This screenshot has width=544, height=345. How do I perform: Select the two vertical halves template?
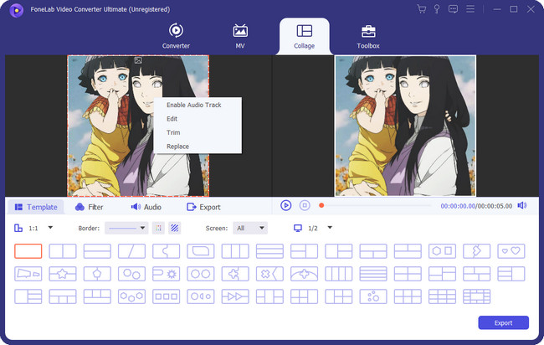[x=63, y=251]
